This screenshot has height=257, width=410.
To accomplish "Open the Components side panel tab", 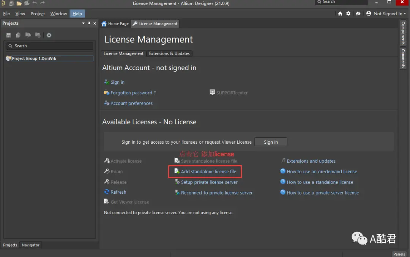I will [403, 33].
